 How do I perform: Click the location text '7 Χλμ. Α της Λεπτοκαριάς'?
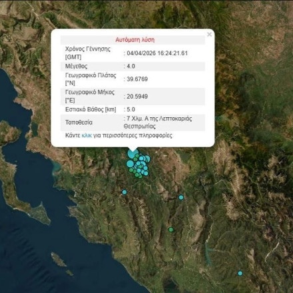point(159,119)
